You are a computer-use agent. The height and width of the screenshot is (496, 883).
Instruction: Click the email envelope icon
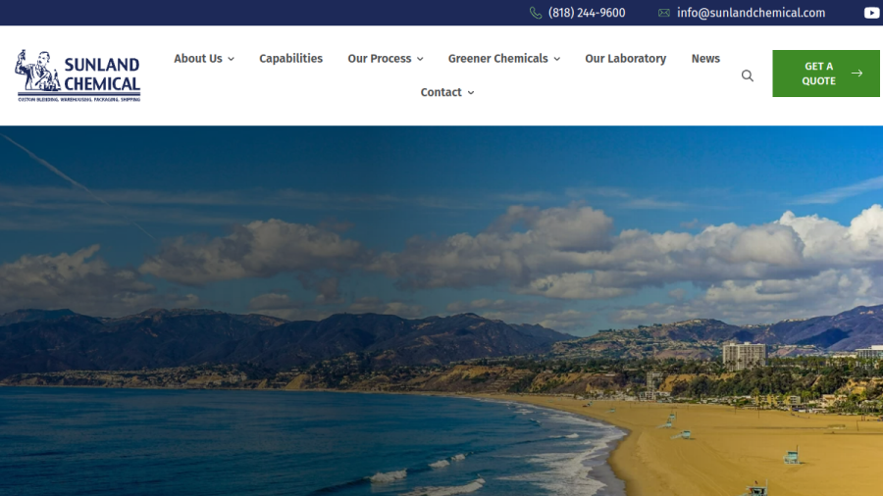point(664,13)
